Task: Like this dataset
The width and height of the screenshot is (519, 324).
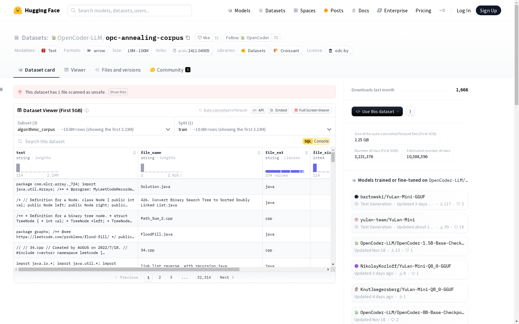Action: 204,38
